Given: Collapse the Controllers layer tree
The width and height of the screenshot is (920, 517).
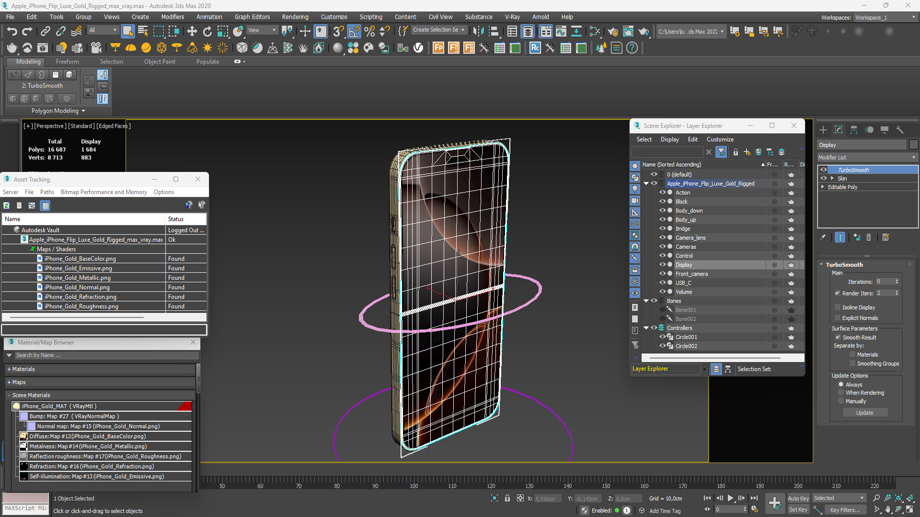Looking at the screenshot, I should [x=646, y=328].
